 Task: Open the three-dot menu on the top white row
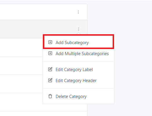tap(78, 12)
